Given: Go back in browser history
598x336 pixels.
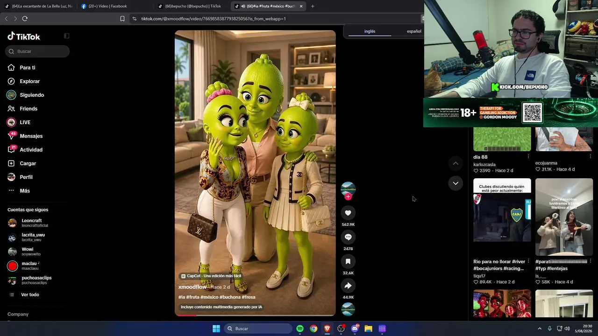Looking at the screenshot, I should coord(6,19).
